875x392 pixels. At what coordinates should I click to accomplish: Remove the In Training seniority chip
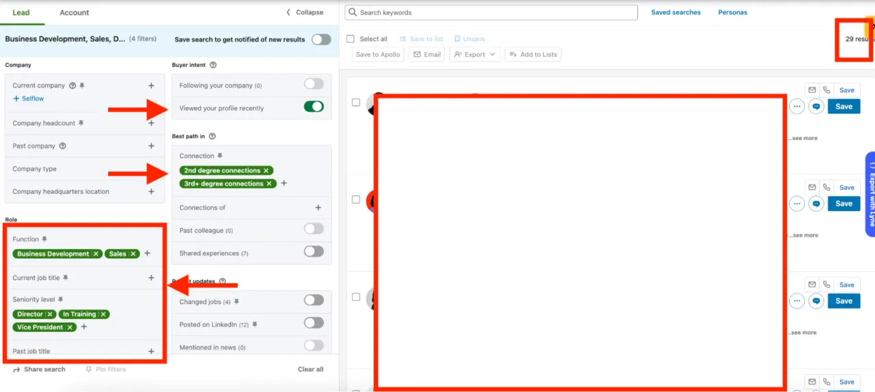pyautogui.click(x=103, y=314)
